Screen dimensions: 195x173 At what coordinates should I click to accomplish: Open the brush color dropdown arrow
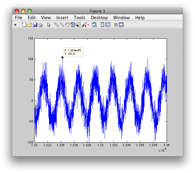tap(88, 25)
